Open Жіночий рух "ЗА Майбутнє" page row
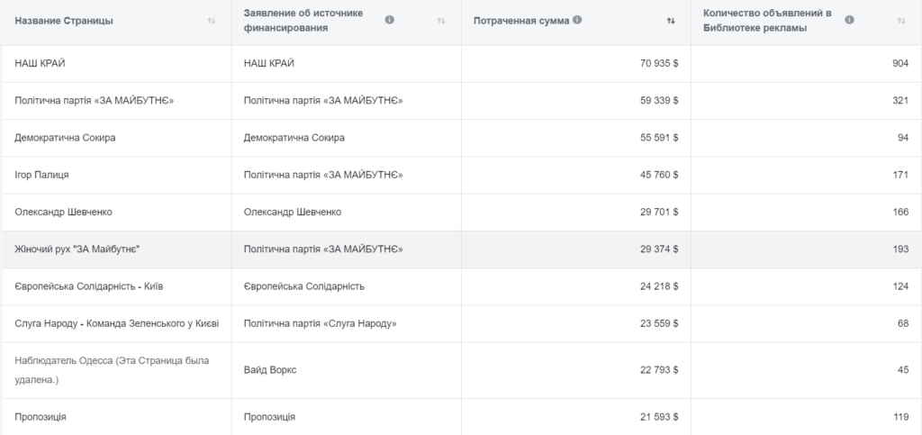The height and width of the screenshot is (435, 922). [x=77, y=249]
